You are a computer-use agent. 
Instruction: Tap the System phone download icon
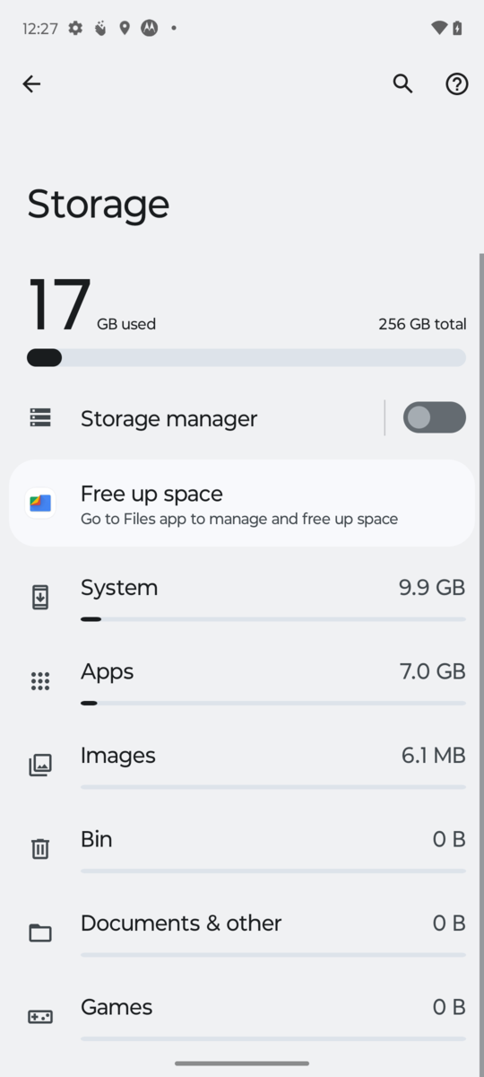point(40,597)
